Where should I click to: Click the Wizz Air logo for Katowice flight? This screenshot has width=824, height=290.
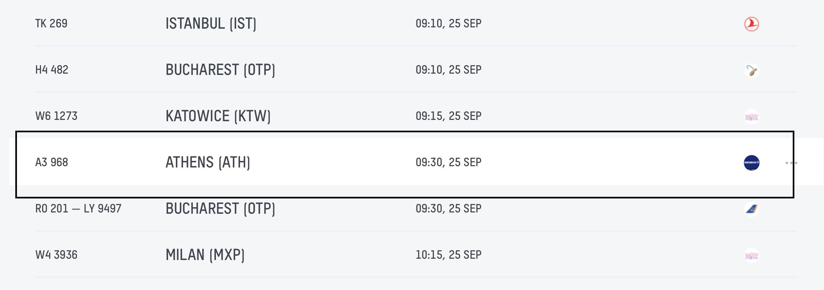tap(751, 117)
